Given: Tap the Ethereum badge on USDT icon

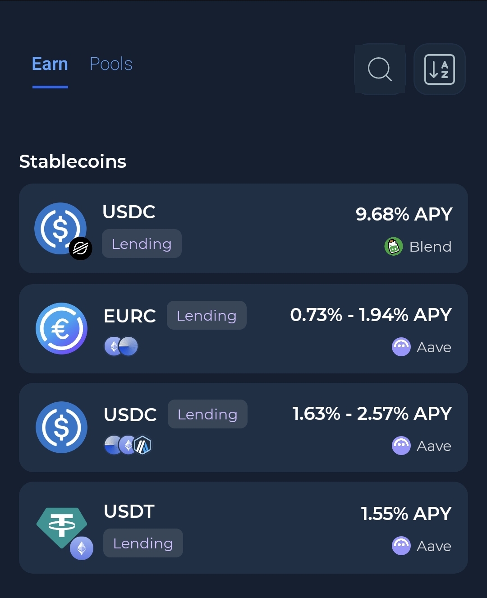Looking at the screenshot, I should tap(82, 548).
